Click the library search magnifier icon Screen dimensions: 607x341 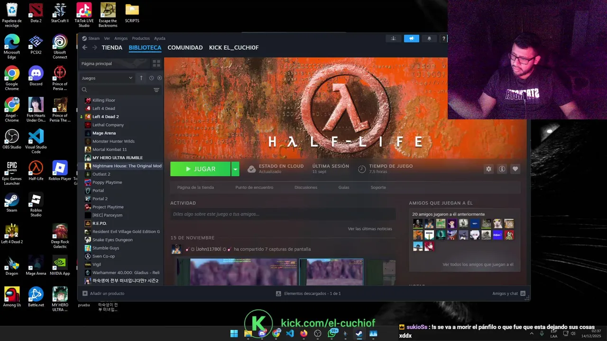coord(84,90)
